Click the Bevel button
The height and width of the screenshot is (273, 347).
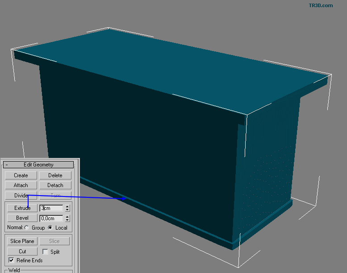point(22,218)
